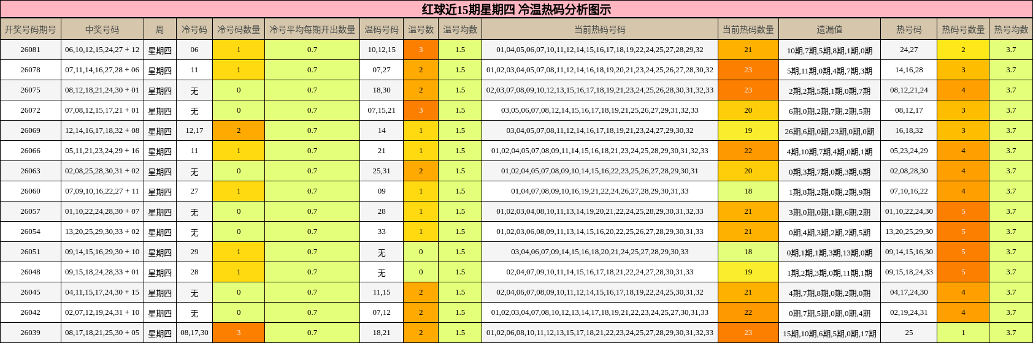
Task: Click hot numbers cell 04,17,24,30
Action: (909, 292)
